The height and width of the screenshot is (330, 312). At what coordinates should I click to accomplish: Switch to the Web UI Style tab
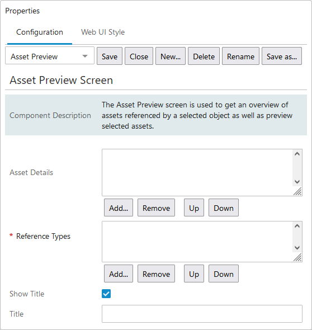click(103, 32)
